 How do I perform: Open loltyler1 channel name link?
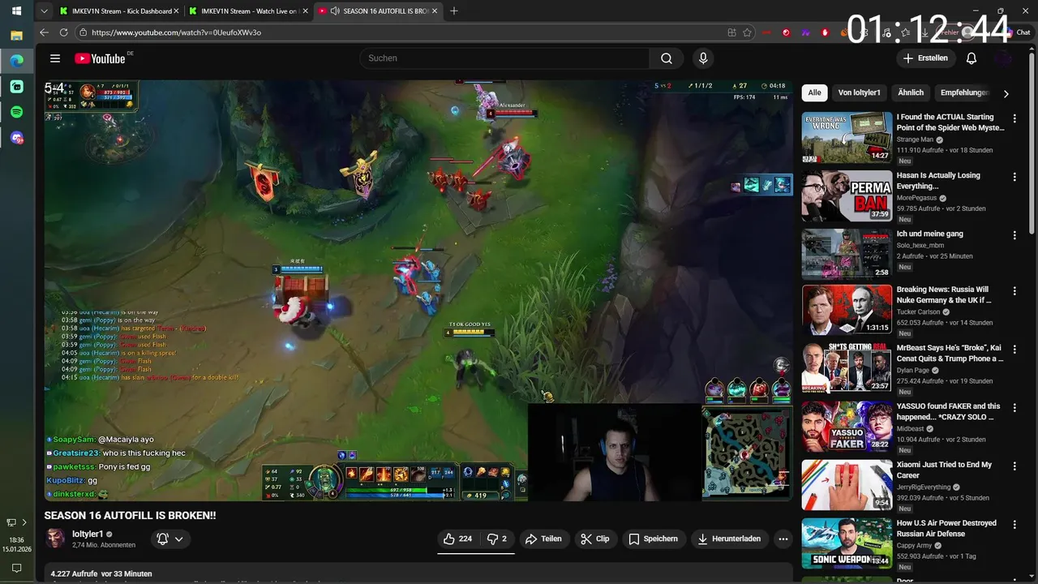(88, 534)
